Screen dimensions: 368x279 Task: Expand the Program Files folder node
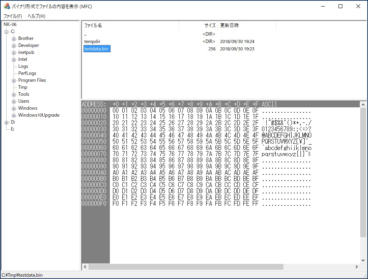pos(14,81)
